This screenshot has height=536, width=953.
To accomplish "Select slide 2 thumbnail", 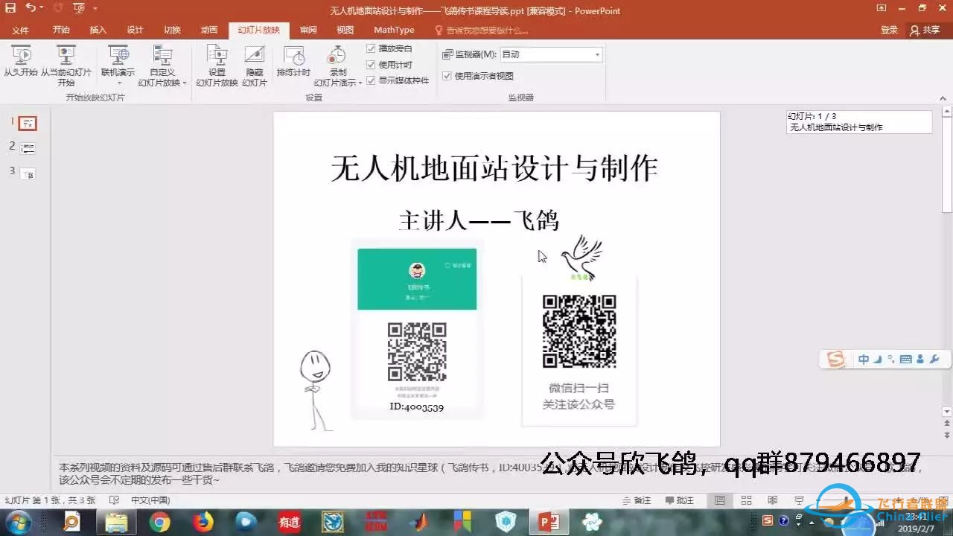I will 28,148.
